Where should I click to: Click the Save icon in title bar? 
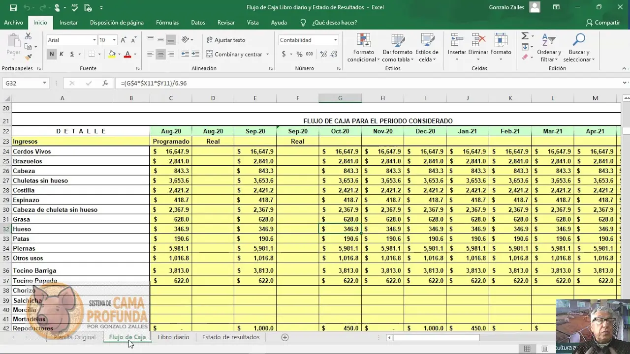pyautogui.click(x=13, y=8)
